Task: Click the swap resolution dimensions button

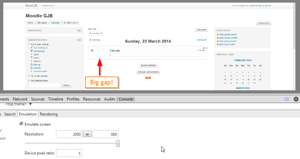Action: [x=87, y=134]
